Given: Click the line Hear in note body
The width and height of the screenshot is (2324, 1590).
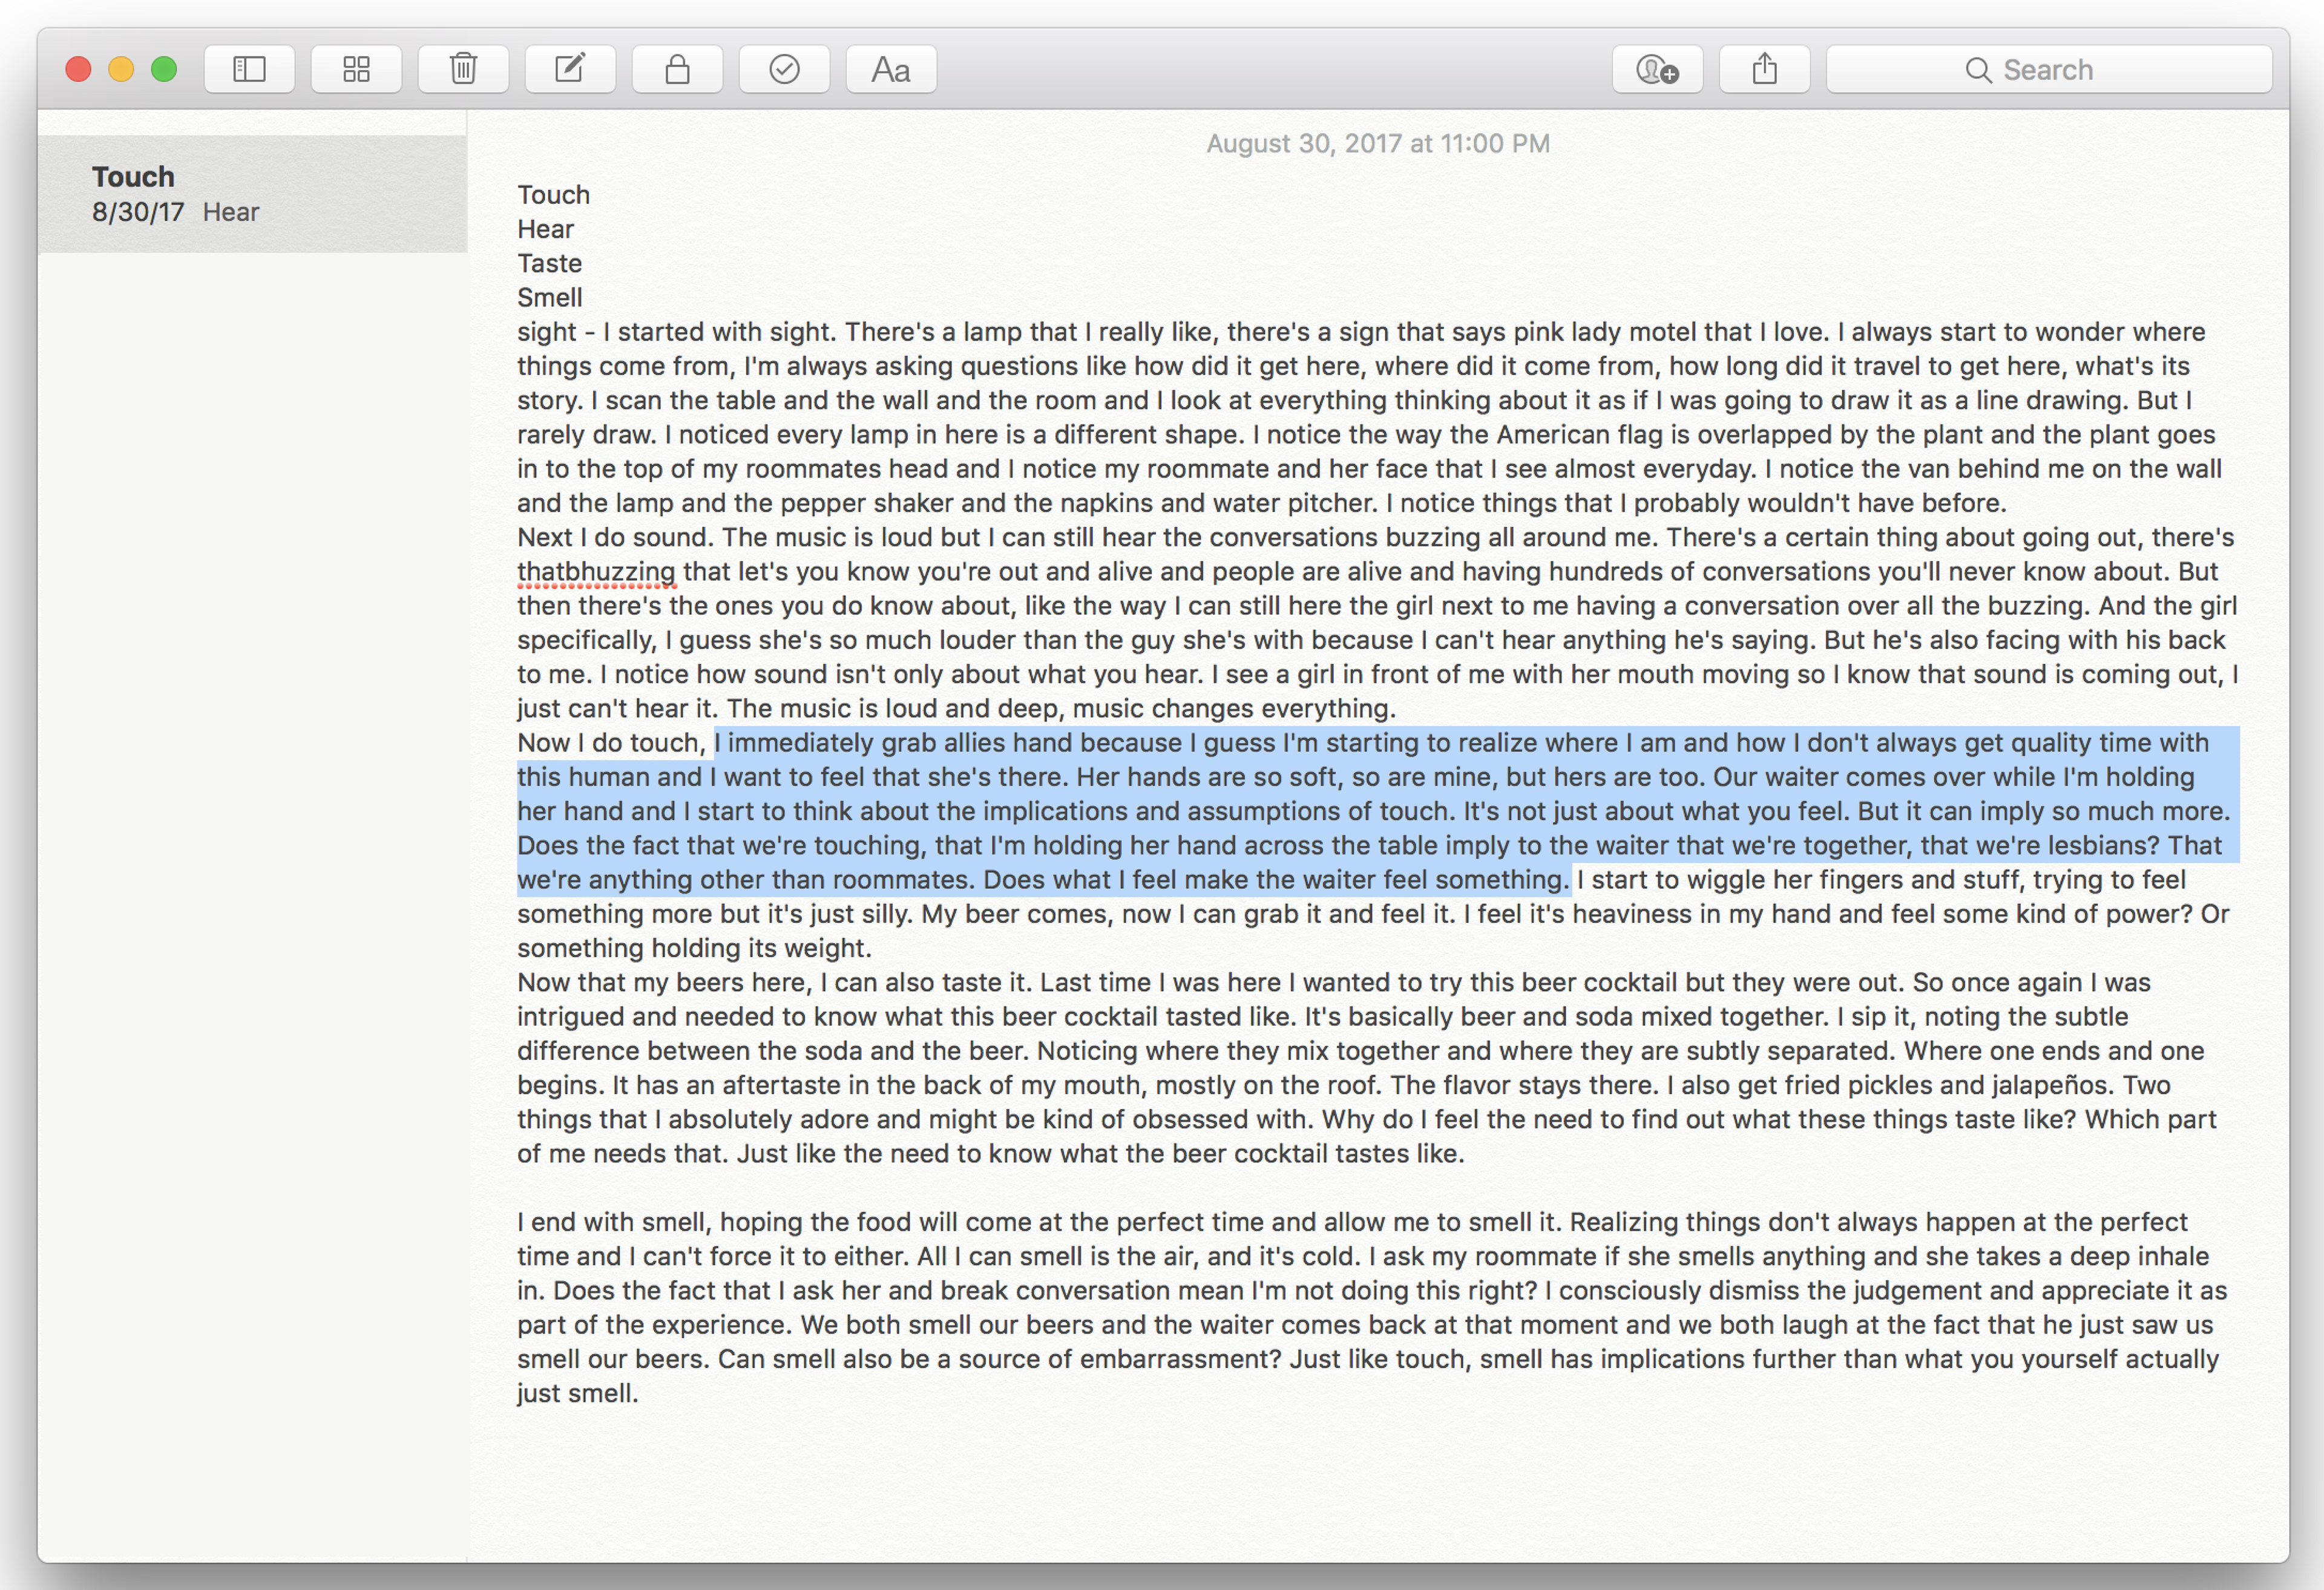Looking at the screenshot, I should (545, 229).
